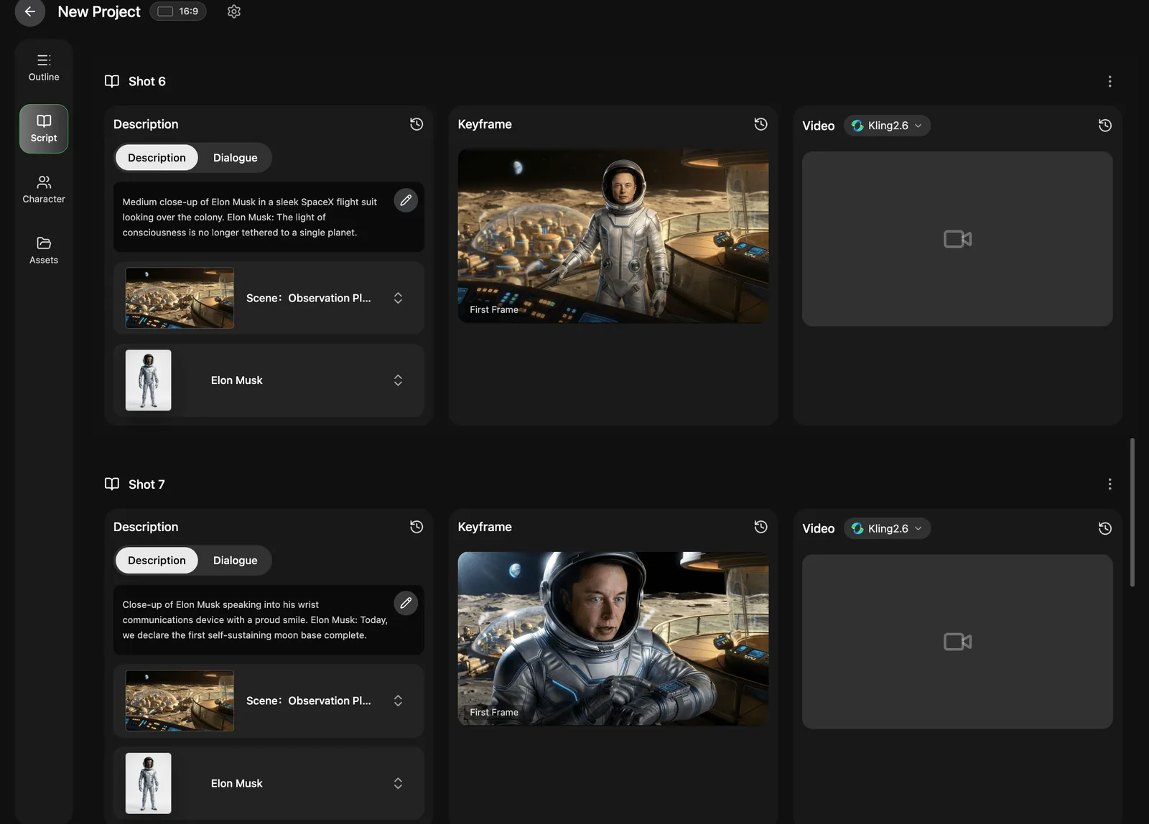Open Shot 6 Kling2.6 model dropdown

pyautogui.click(x=887, y=126)
